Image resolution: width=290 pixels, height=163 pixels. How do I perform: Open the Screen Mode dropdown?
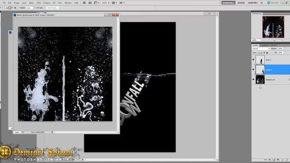point(122,3)
